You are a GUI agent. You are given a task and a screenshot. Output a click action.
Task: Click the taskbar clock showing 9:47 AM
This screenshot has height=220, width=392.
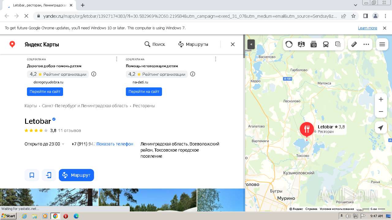click(x=376, y=216)
